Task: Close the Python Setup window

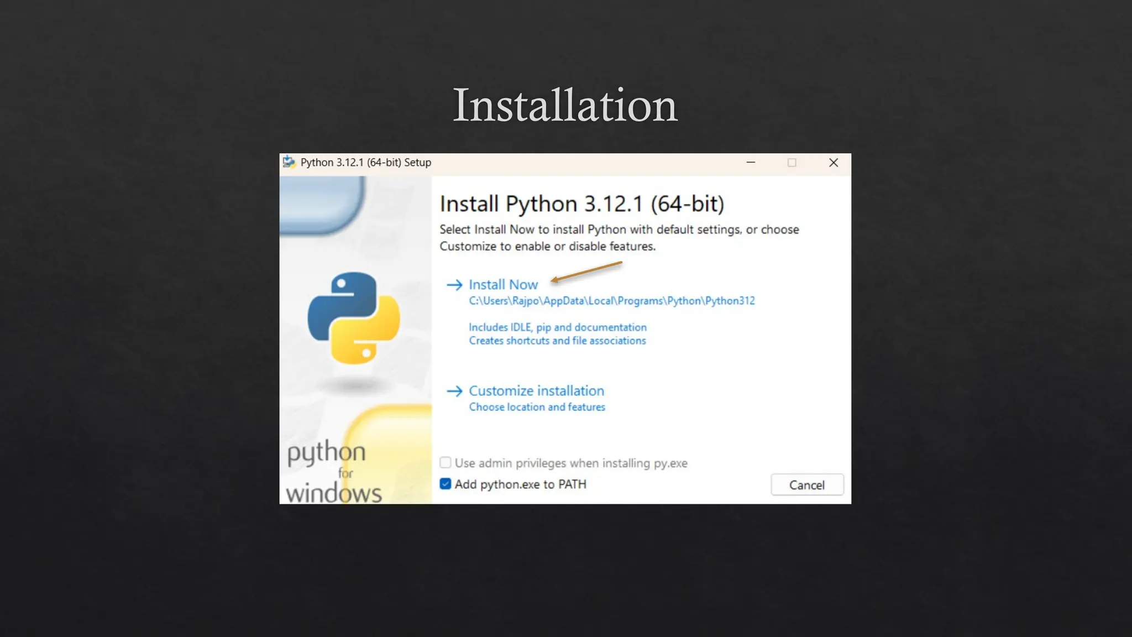Action: [x=833, y=163]
